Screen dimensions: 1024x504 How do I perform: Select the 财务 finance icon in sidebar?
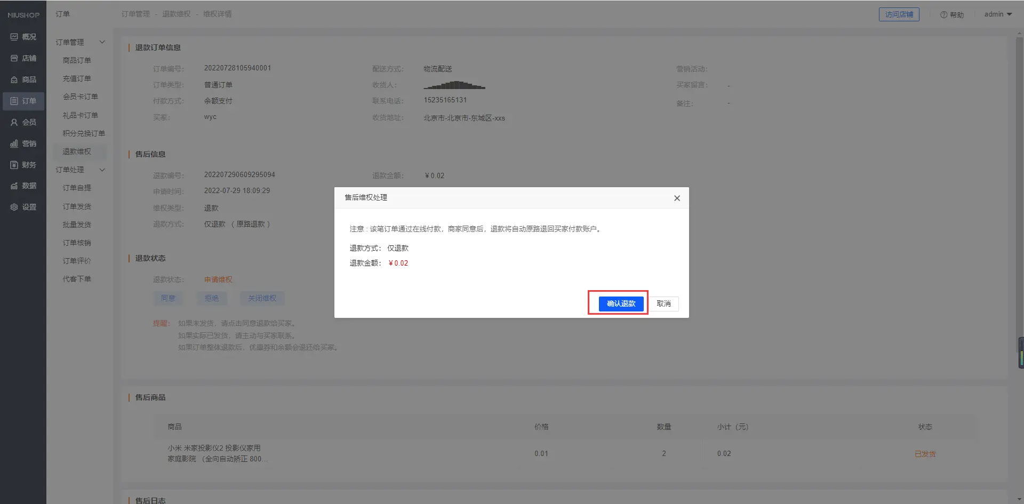14,165
